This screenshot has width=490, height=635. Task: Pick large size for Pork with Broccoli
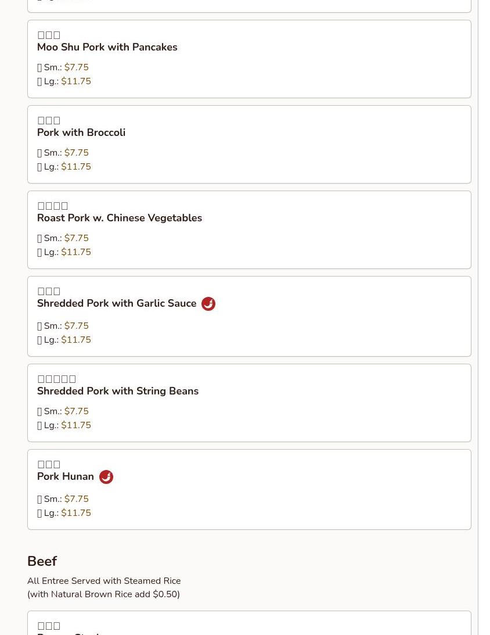pyautogui.click(x=64, y=167)
